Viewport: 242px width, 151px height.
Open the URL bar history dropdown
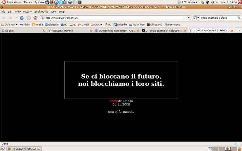point(188,18)
